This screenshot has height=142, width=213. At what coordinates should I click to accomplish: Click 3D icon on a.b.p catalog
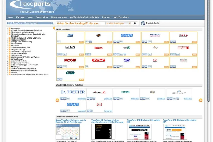pyautogui.click(x=174, y=42)
